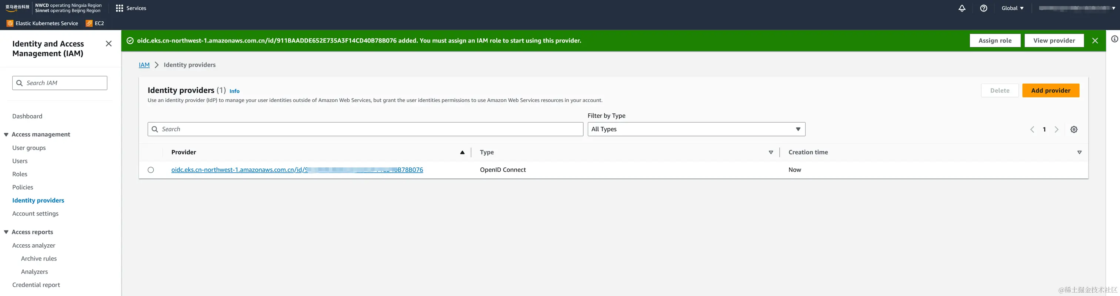Open Credential report in the sidebar

36,285
